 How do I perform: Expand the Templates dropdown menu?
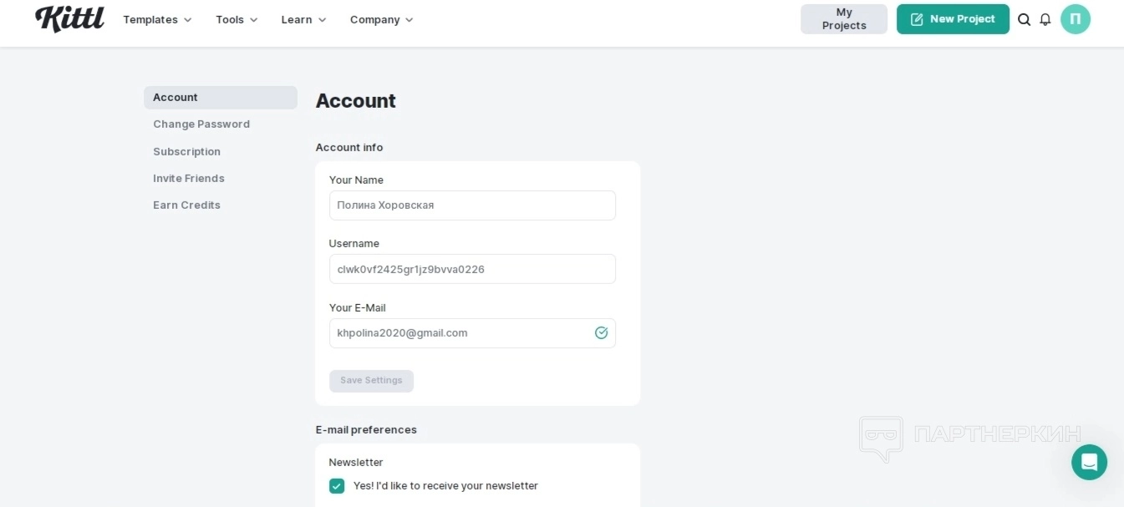(157, 19)
